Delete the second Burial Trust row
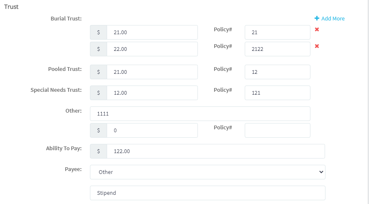Viewport: 369px width, 204px height. [317, 46]
